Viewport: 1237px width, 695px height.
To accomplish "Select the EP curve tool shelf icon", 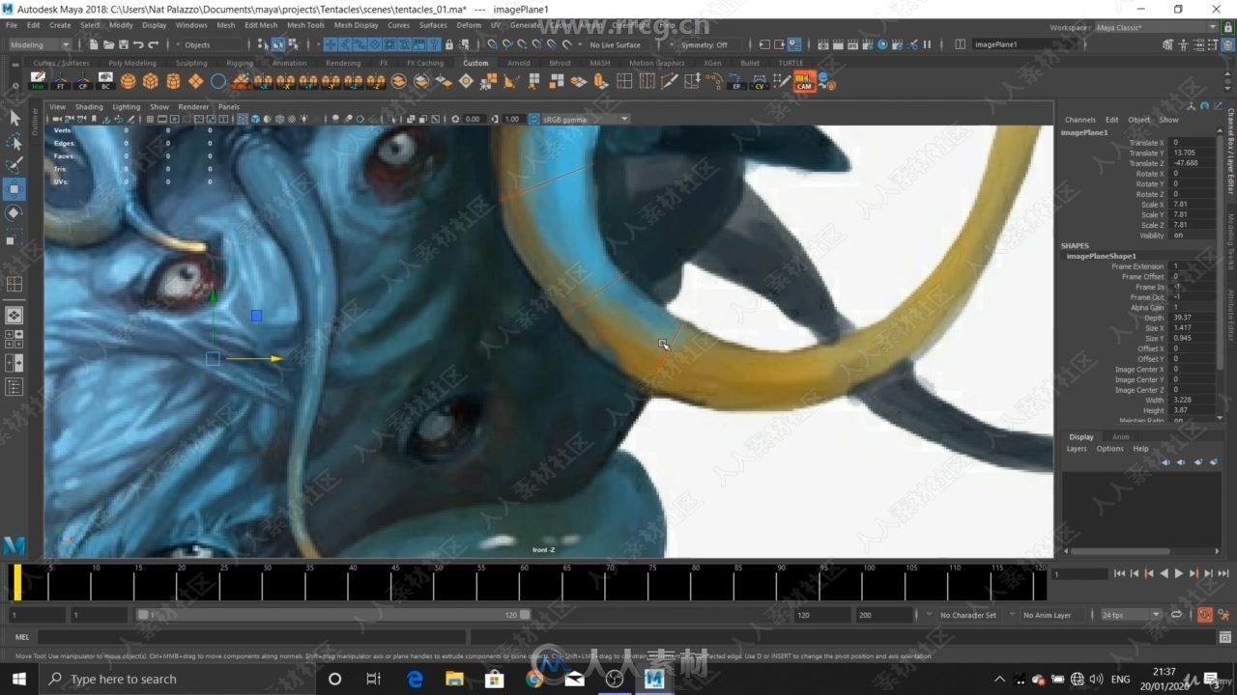I will tap(736, 81).
